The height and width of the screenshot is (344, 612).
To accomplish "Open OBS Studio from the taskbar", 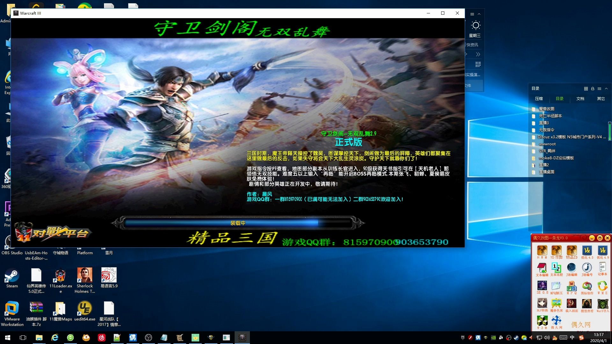I will coord(148,338).
